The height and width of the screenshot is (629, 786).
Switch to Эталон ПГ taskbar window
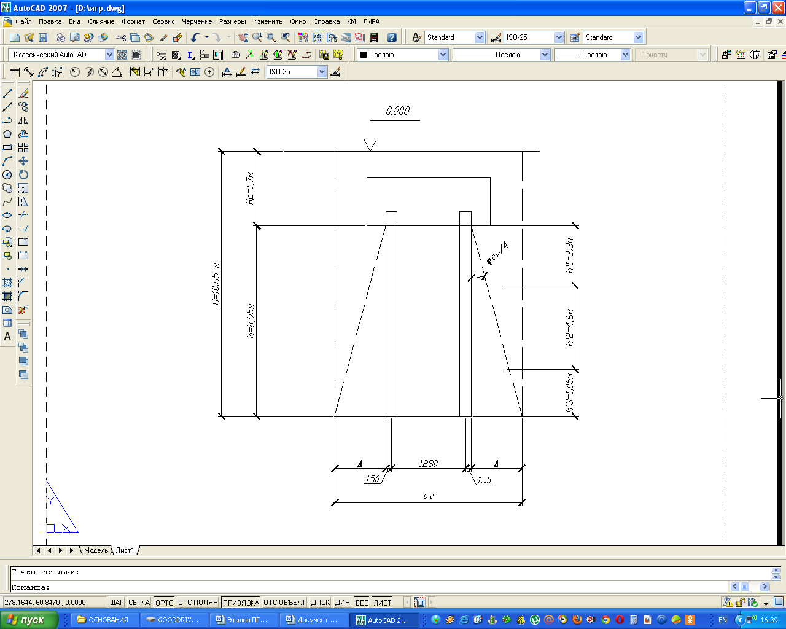click(242, 620)
